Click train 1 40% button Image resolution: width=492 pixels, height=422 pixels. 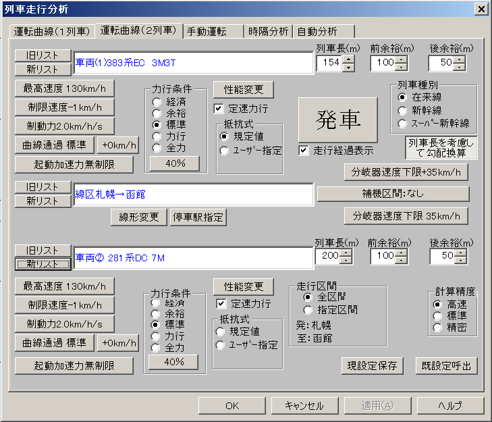[x=174, y=163]
